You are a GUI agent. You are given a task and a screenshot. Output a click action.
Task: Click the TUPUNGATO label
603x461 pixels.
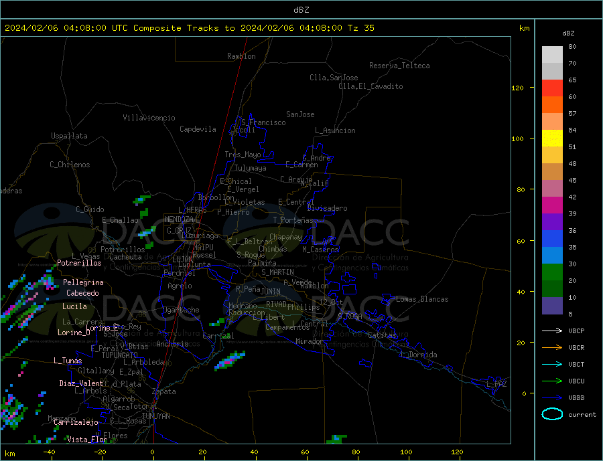coord(119,355)
